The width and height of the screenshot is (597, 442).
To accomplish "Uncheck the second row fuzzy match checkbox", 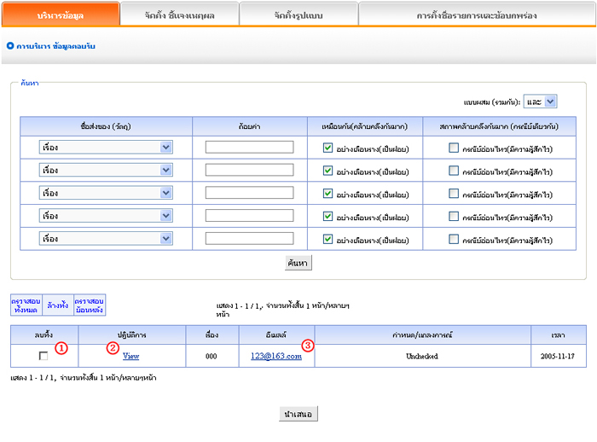I will (x=327, y=171).
